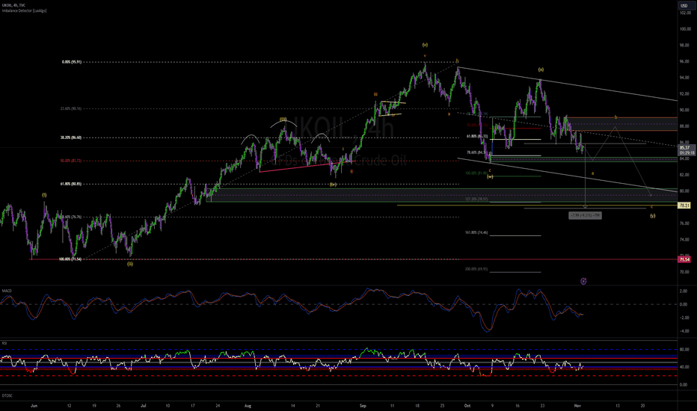Select the 23.60% (90.16) Fibonacci label

71,108
